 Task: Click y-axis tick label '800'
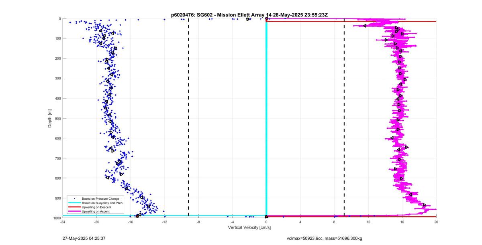pos(57,178)
